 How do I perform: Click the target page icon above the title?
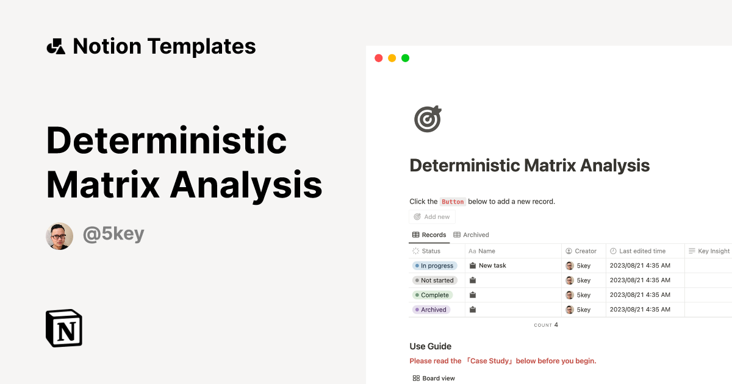(427, 118)
